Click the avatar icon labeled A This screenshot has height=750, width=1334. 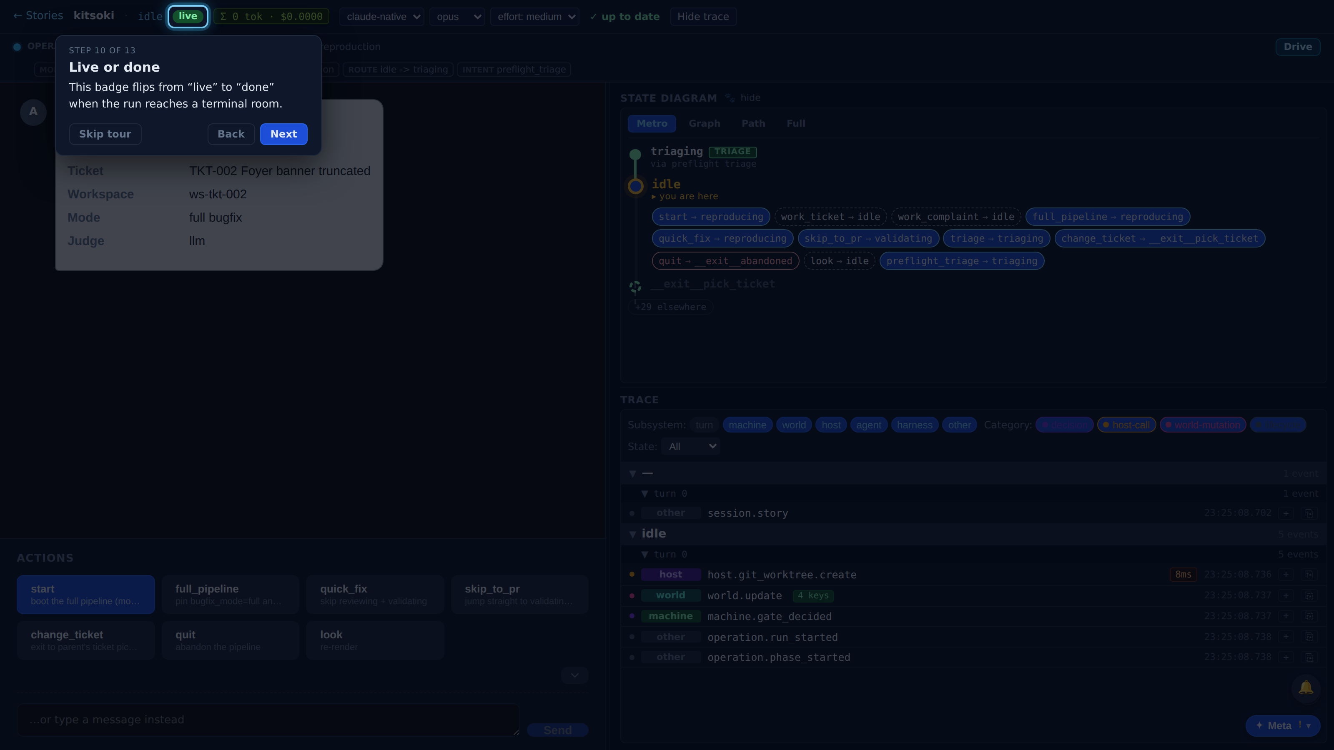pyautogui.click(x=33, y=112)
